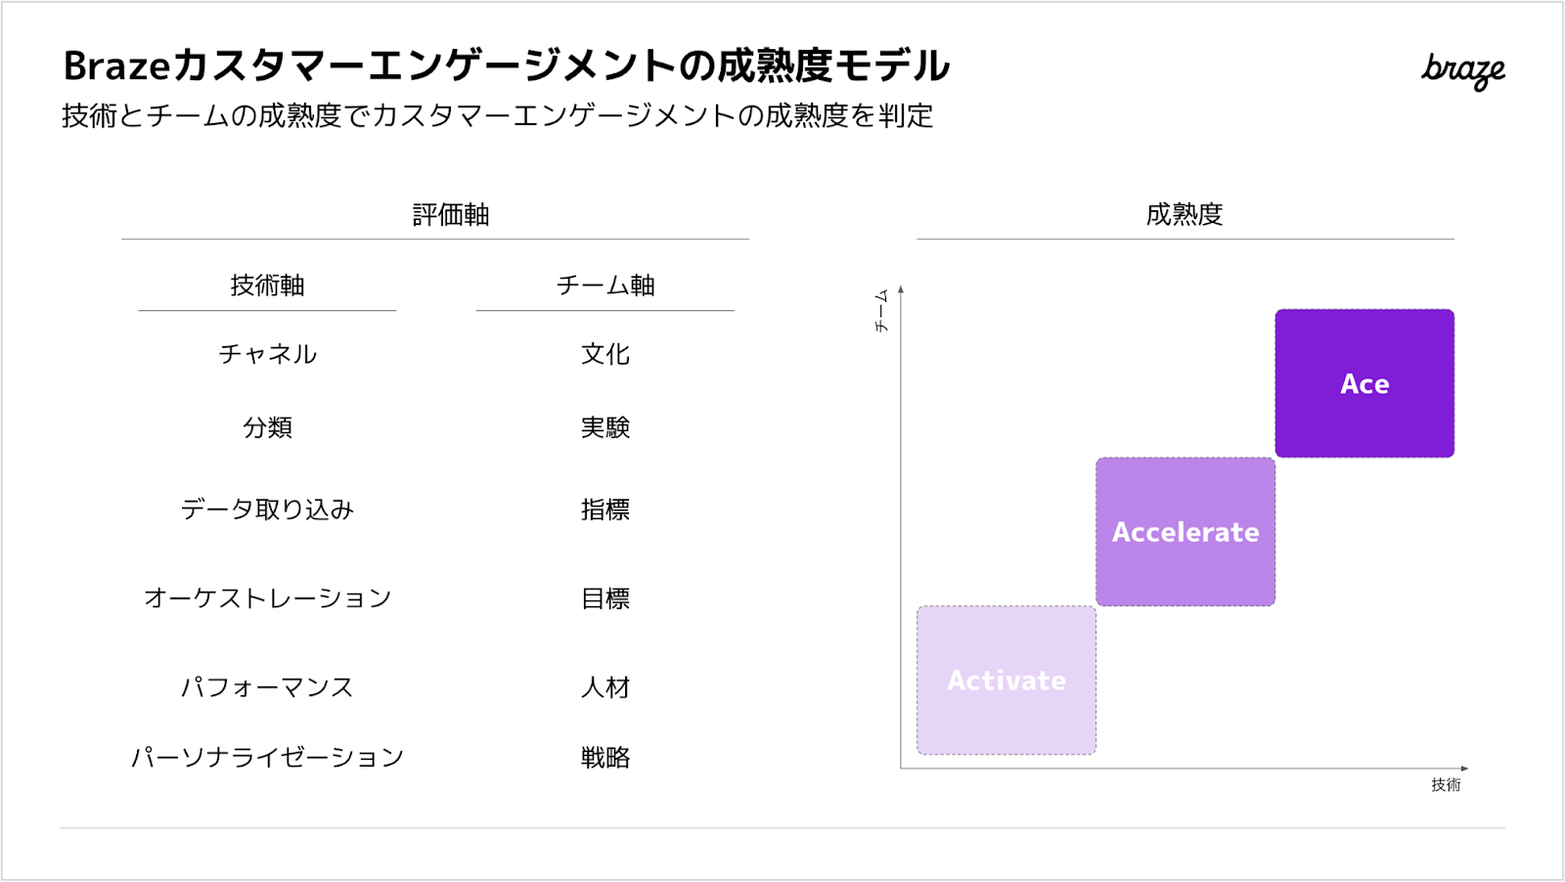
Task: Select the light purple Activate box
Action: pyautogui.click(x=1006, y=681)
